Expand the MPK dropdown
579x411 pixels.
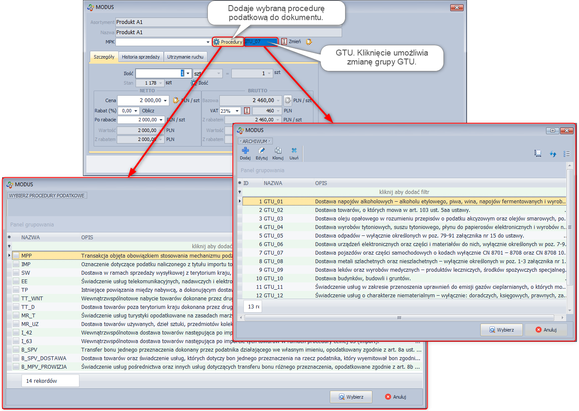208,42
